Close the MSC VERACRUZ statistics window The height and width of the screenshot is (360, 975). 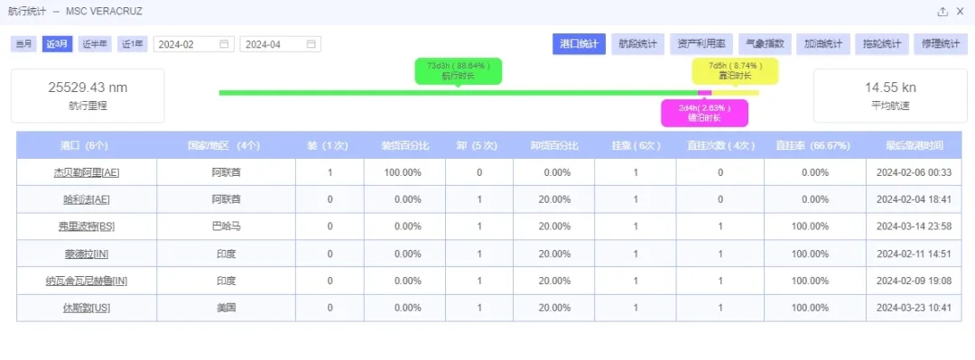point(960,12)
